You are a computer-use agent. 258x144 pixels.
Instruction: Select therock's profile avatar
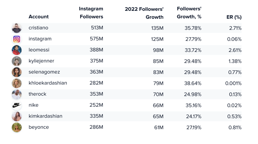coord(17,94)
